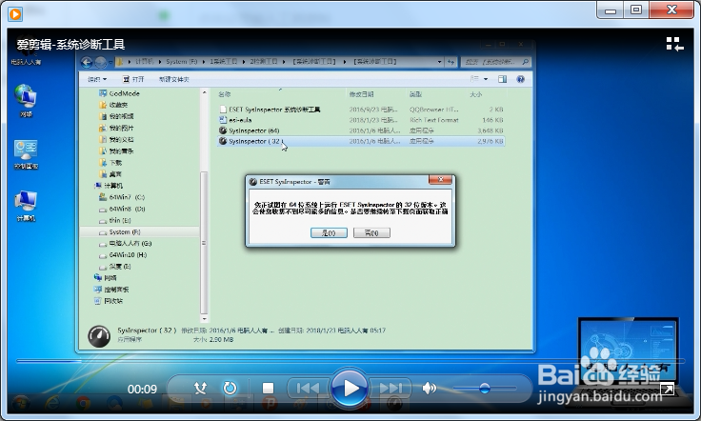Click the Explorer refresh button beside address bar
This screenshot has width=701, height=421.
[451, 62]
